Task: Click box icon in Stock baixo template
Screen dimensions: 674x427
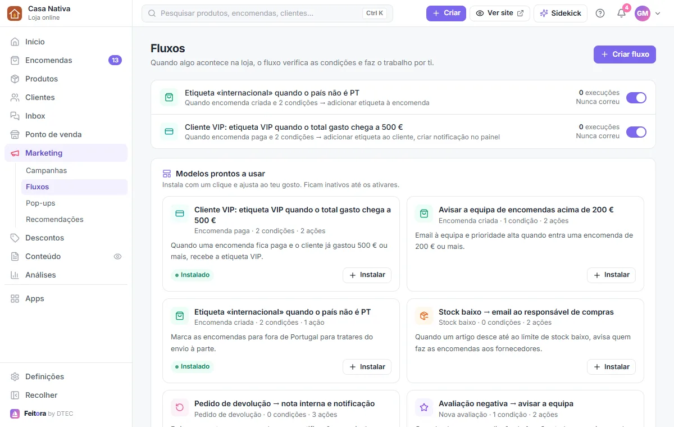Action: pos(424,316)
